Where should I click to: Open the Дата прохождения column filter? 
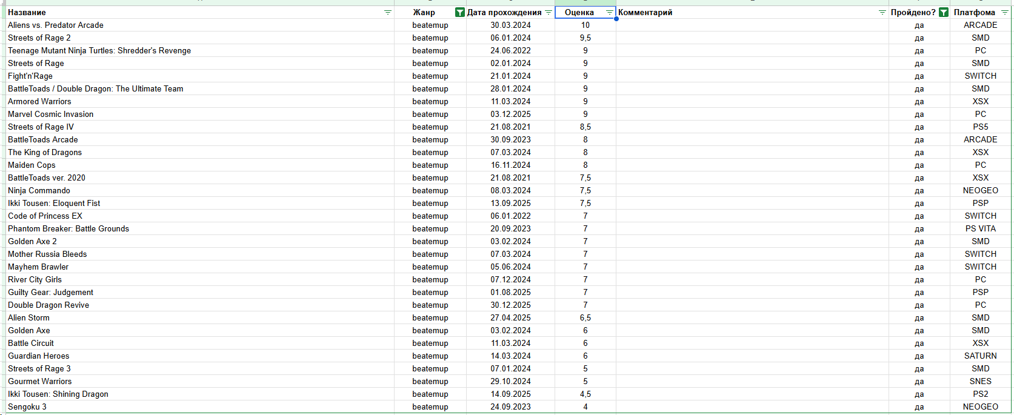549,12
